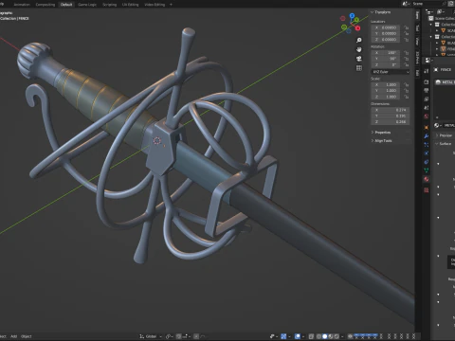Select the METAL material slot
Screen dimensions: 455x341
point(445,82)
